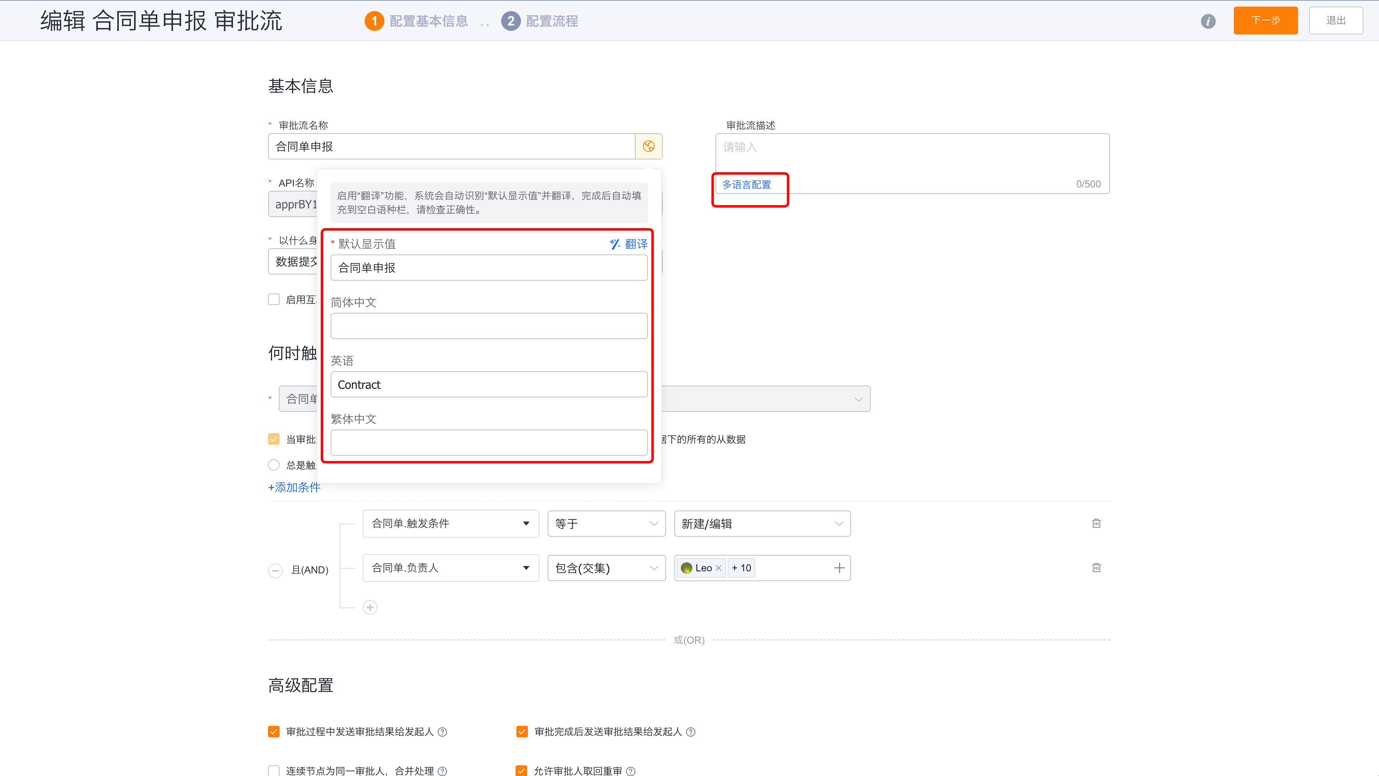This screenshot has width=1379, height=776.
Task: Click the globe multilingual icon beside 审批流名称
Action: [648, 146]
